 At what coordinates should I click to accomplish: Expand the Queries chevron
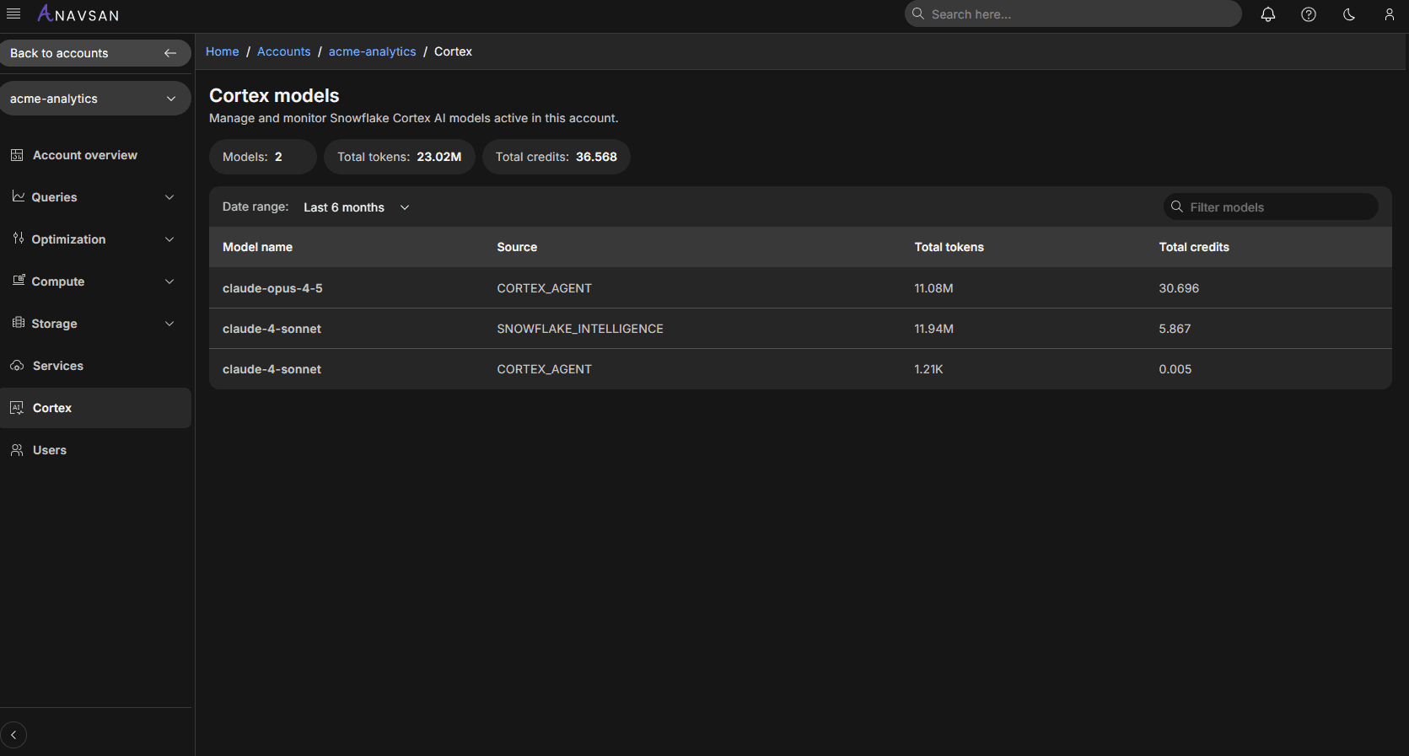pyautogui.click(x=169, y=197)
